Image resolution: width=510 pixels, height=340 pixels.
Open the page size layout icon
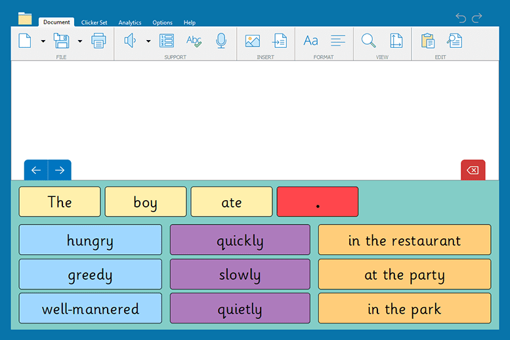coord(396,41)
